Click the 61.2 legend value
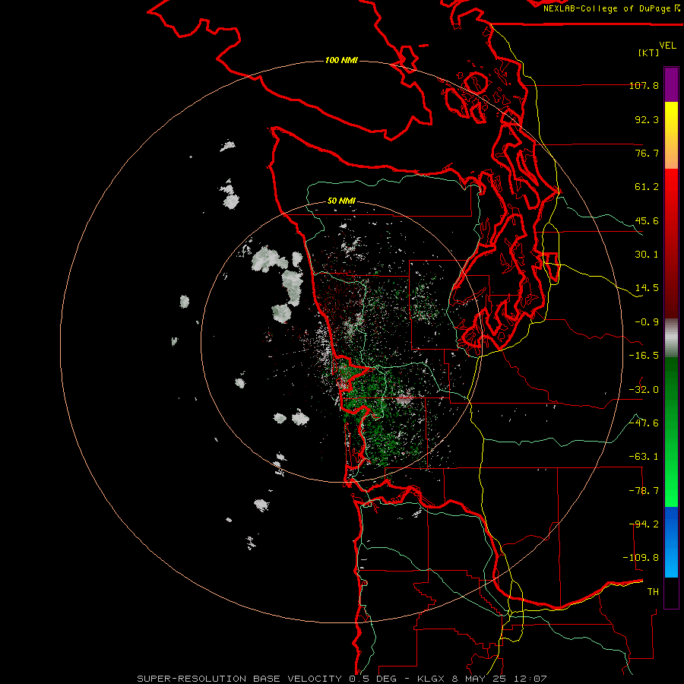This screenshot has height=684, width=684. click(x=647, y=187)
